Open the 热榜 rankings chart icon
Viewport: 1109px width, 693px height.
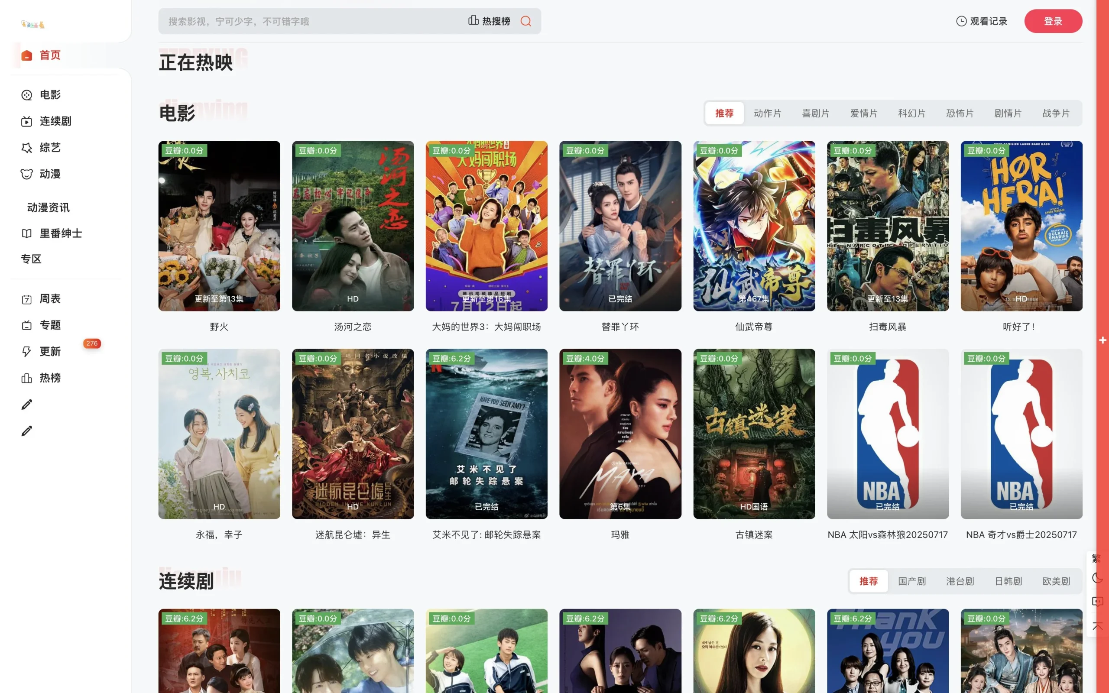pos(26,378)
